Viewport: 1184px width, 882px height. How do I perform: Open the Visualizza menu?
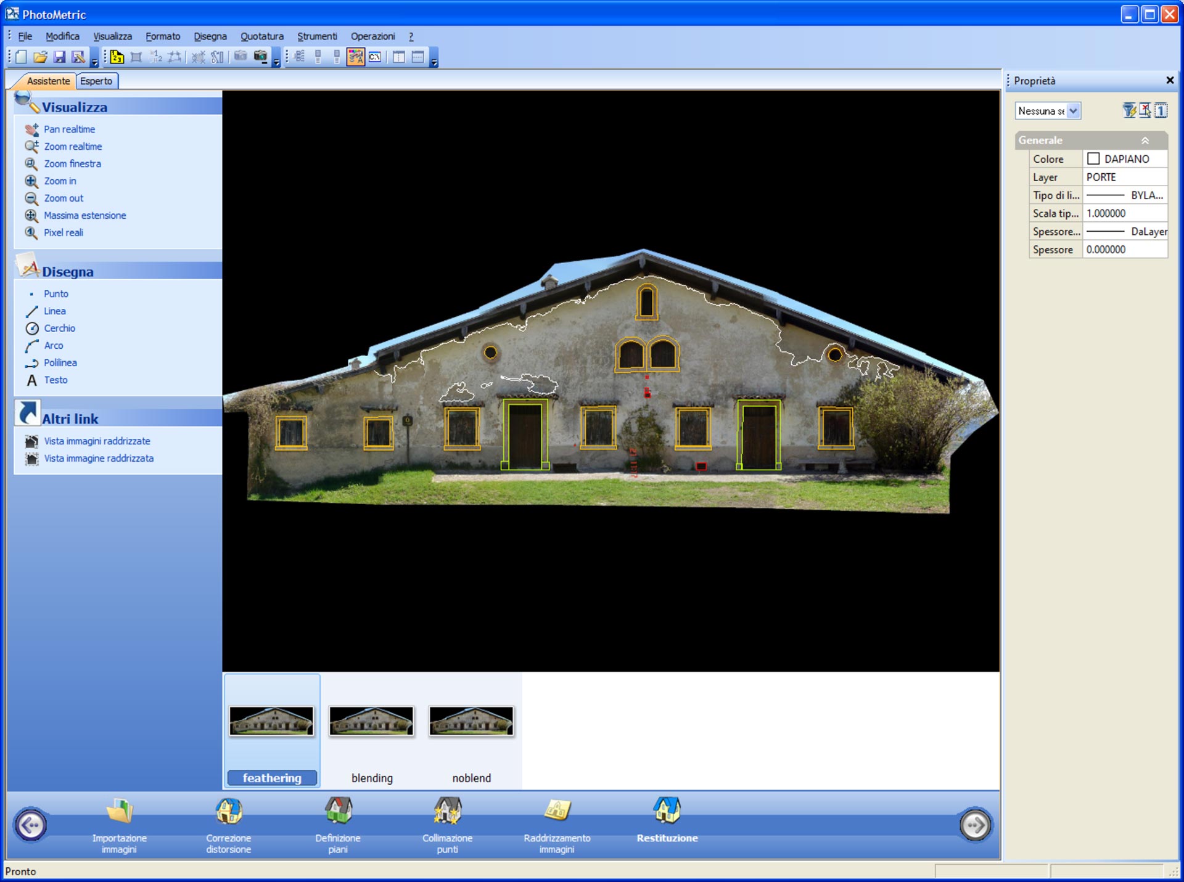[112, 36]
